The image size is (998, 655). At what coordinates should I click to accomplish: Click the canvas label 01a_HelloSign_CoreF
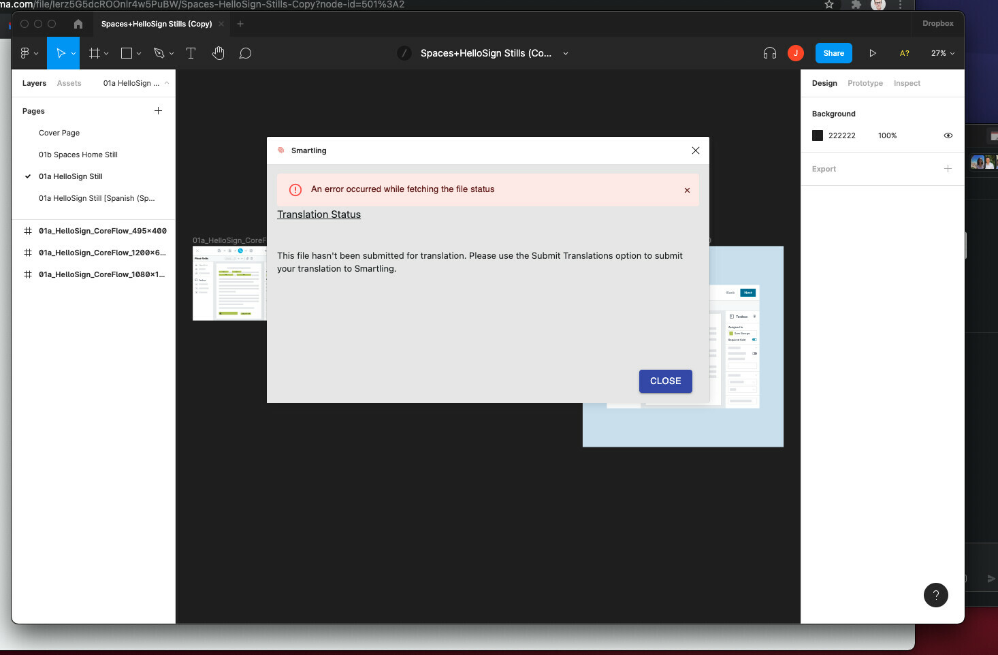(229, 240)
